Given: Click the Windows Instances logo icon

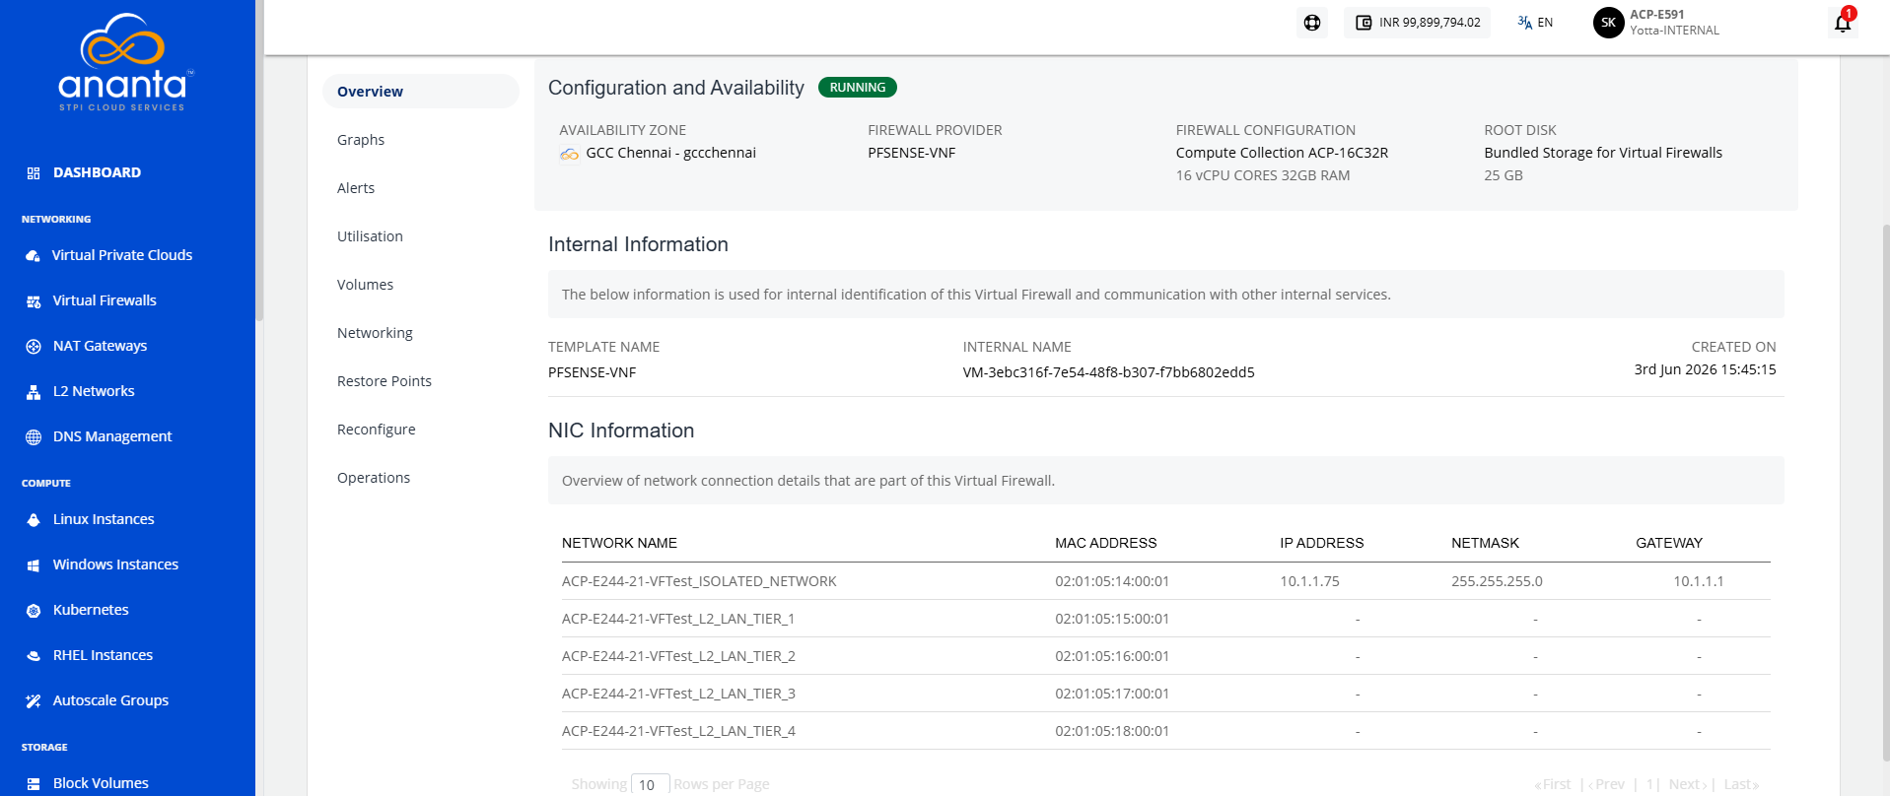Looking at the screenshot, I should [x=34, y=565].
